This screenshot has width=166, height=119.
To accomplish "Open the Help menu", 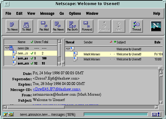I will click(157, 14).
